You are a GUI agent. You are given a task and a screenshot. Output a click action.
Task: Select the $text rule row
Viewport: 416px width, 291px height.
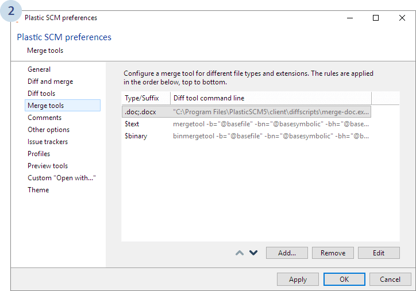246,124
